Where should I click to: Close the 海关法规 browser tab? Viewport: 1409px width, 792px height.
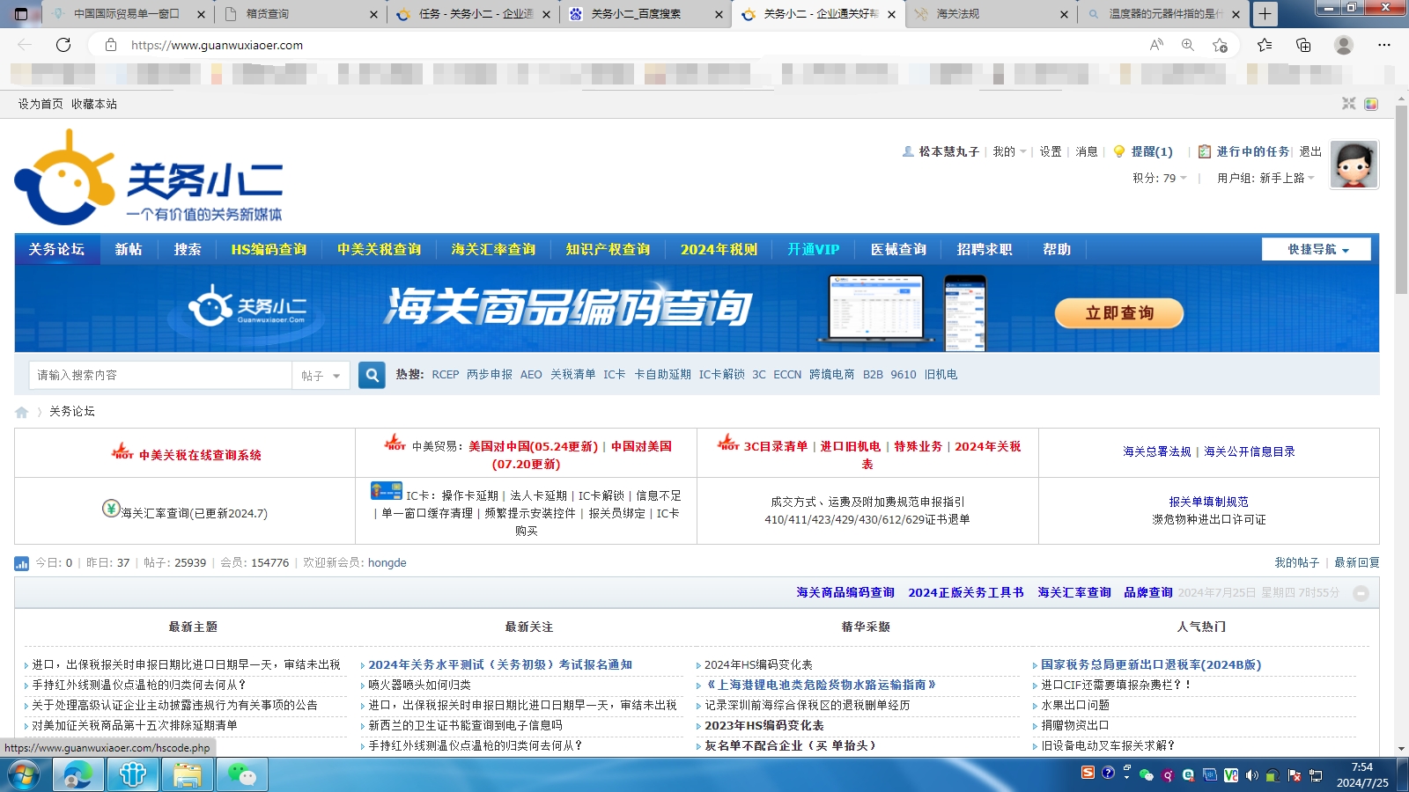click(x=1064, y=14)
